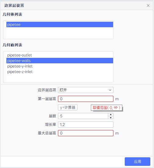This screenshot has width=154, height=168.
Task: Select the pipetee-y-inlet face
Action: coord(60,66)
